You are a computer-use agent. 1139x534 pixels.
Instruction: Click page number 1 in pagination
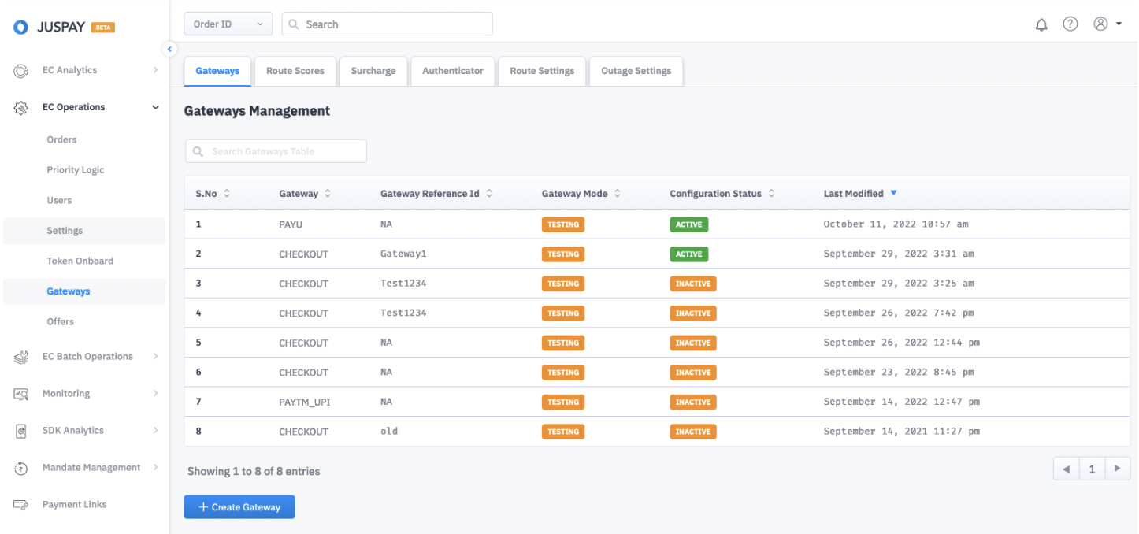point(1092,469)
